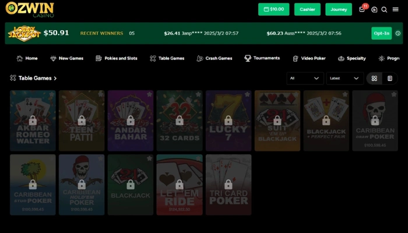Click the jackpot info icon
408x233 pixels.
point(398,33)
